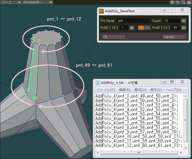Click the line "AddPoly_4(pnt_9,pnt_57,pnt_58,pnt_10>;"

[138, 132]
